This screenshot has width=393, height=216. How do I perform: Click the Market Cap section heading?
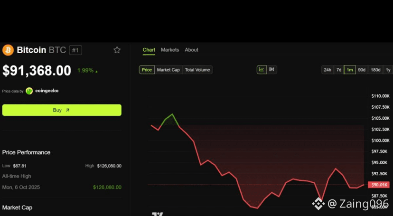tap(17, 207)
